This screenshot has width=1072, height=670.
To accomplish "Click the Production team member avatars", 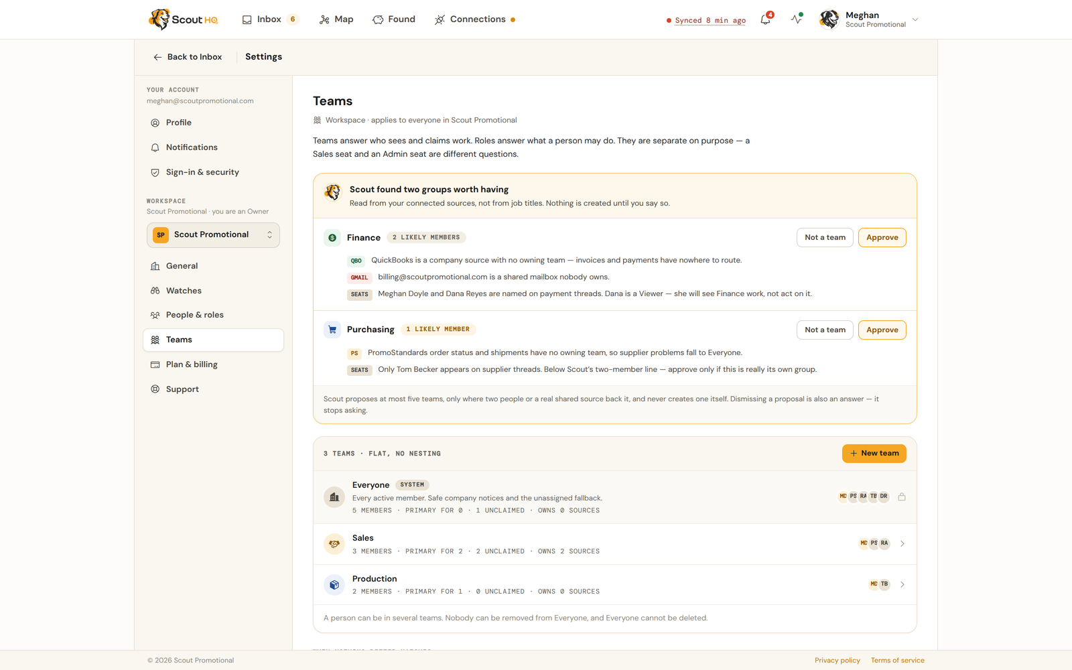I will (x=879, y=584).
